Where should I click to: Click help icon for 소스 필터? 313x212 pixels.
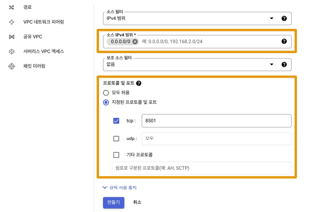point(284,18)
